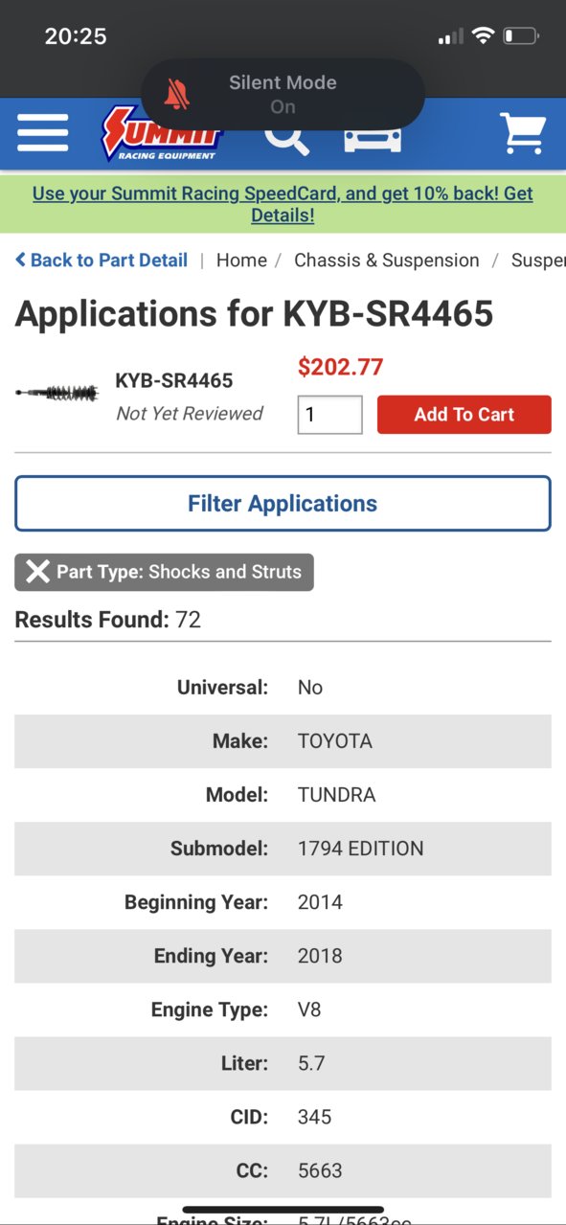
Task: Open the KYB-SR4465 part name link
Action: click(x=174, y=380)
